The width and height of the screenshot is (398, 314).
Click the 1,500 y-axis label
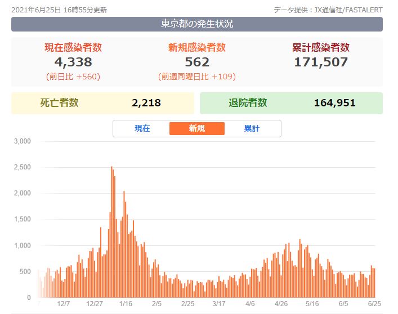[23, 219]
